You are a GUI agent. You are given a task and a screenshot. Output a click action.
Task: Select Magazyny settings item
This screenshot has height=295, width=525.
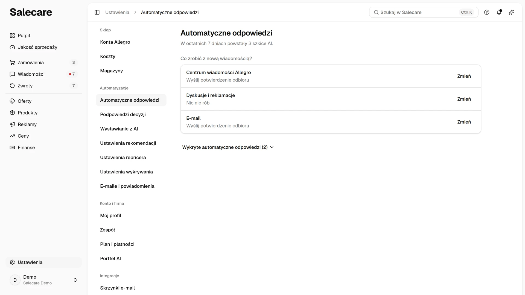(x=131, y=71)
